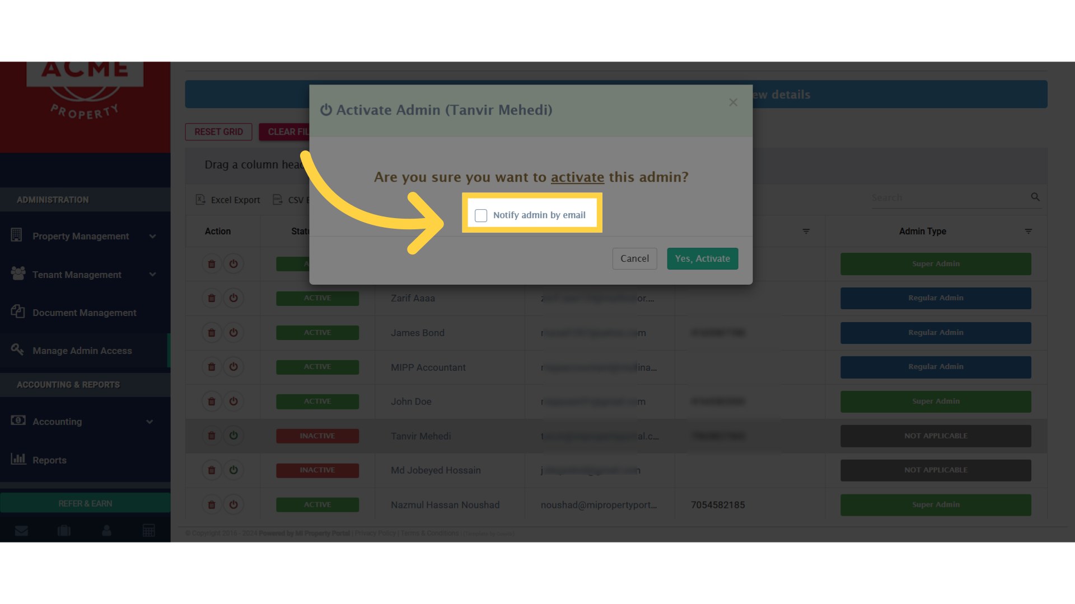Close the Activate Admin dialog with X
Image resolution: width=1075 pixels, height=604 pixels.
pyautogui.click(x=733, y=102)
